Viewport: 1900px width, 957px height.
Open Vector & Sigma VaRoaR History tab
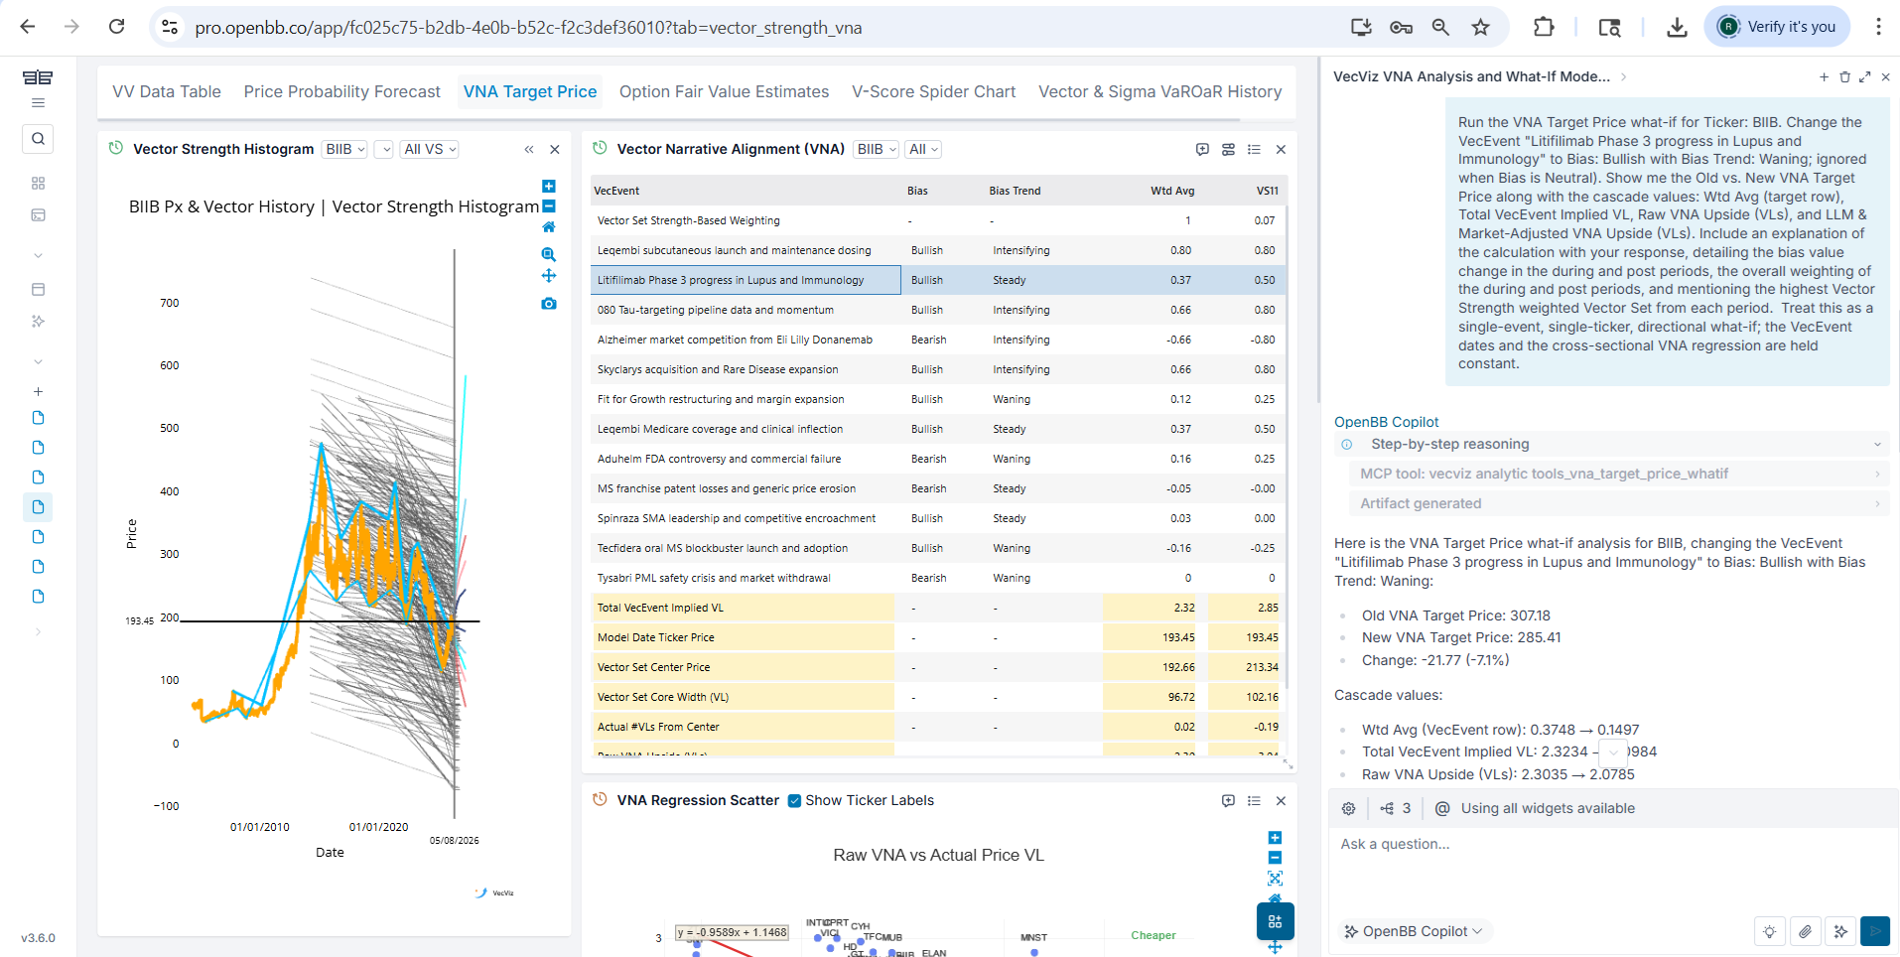click(x=1160, y=91)
